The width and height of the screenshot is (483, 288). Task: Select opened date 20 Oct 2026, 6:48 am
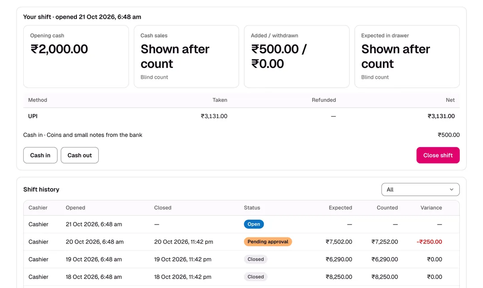(94, 242)
